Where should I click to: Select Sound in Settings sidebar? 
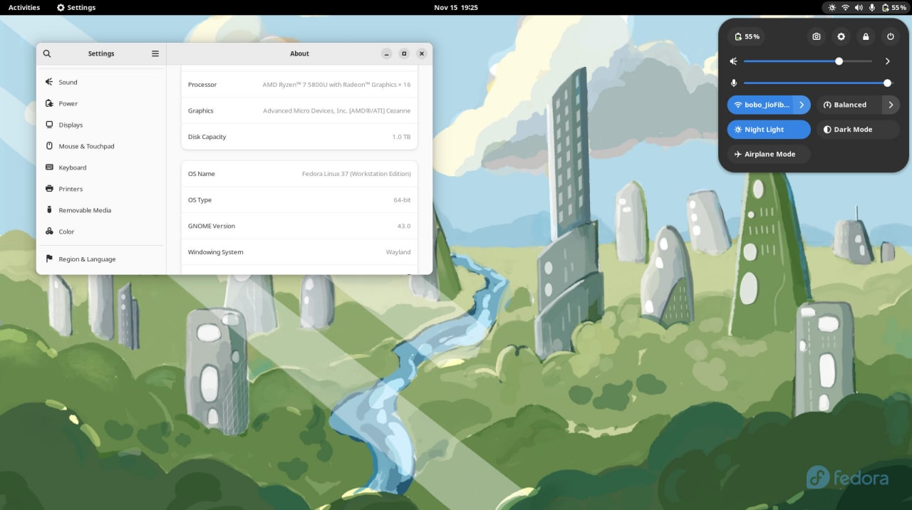100,82
